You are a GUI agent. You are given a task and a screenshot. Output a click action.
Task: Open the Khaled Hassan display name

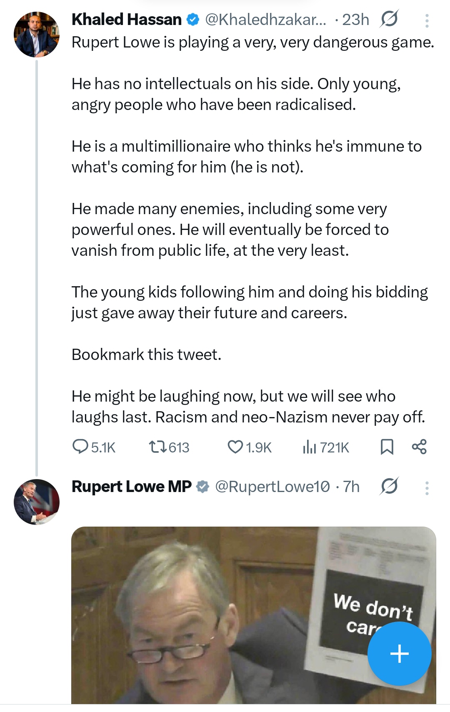click(127, 20)
